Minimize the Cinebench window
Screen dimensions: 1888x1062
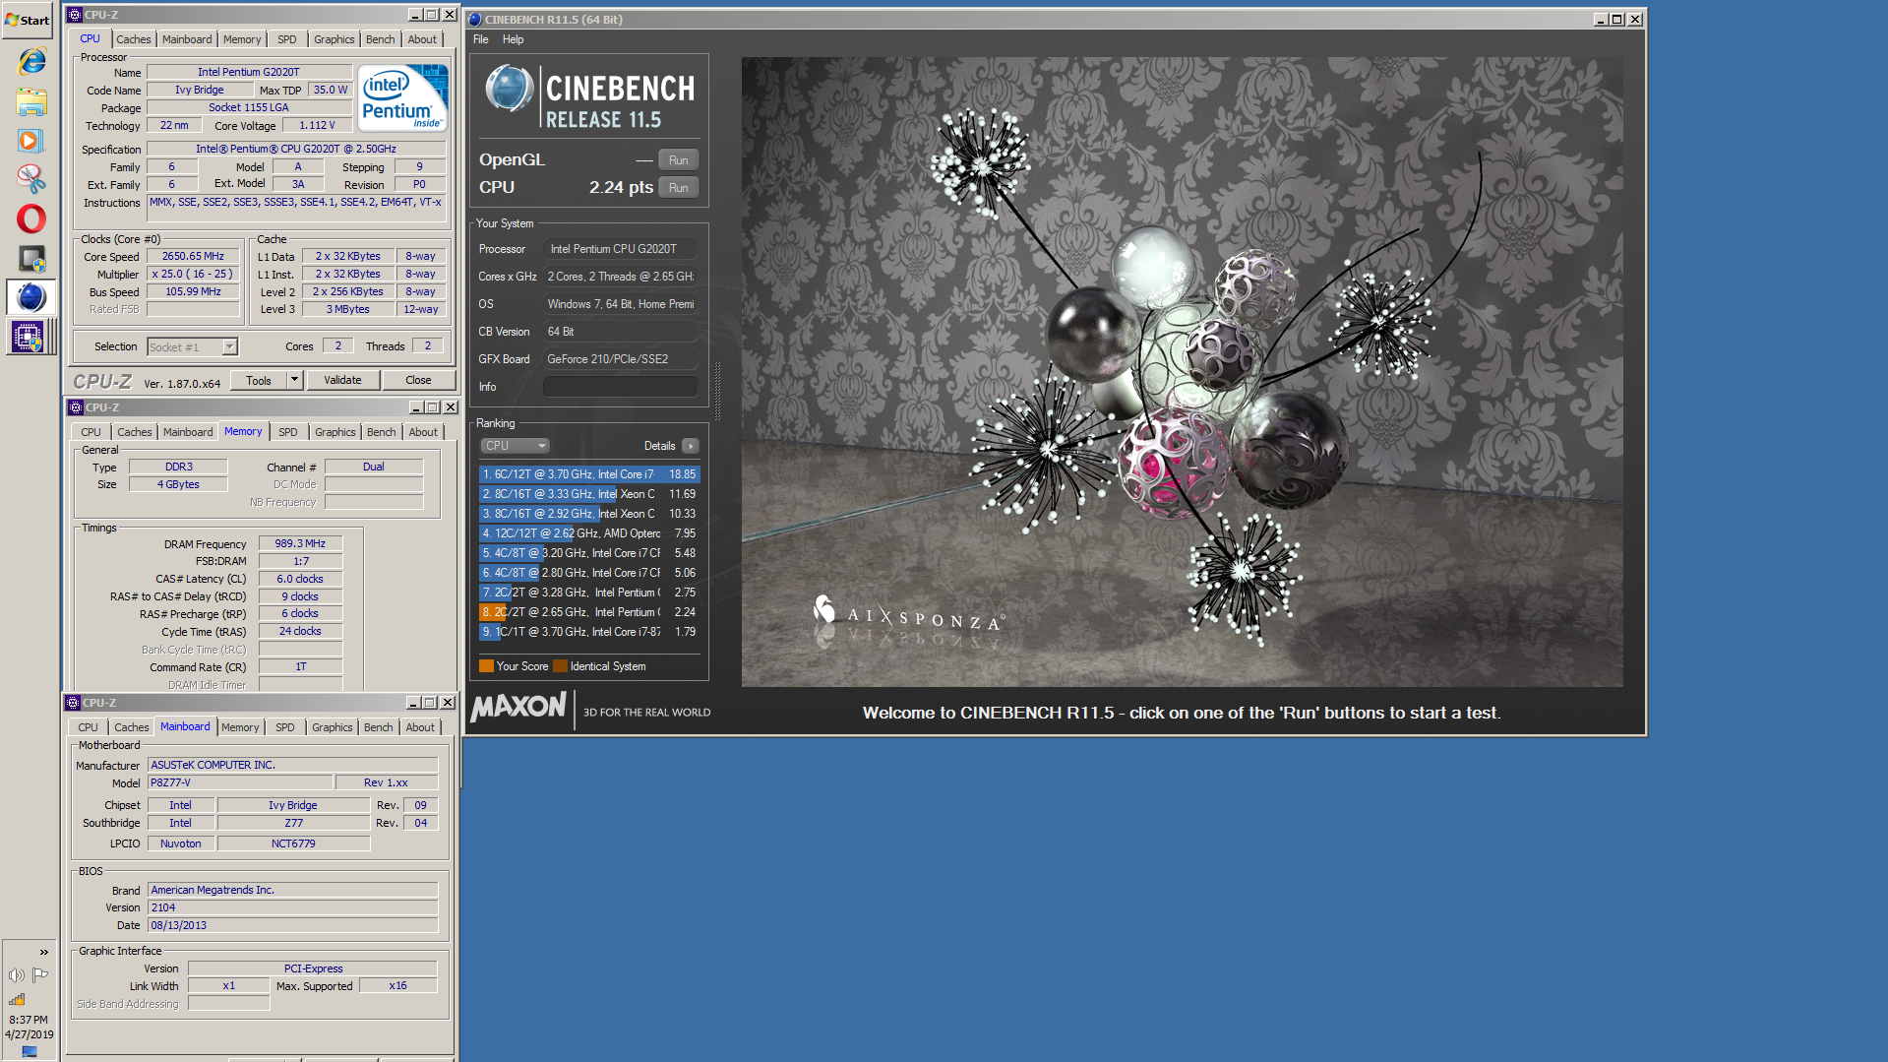tap(1601, 19)
